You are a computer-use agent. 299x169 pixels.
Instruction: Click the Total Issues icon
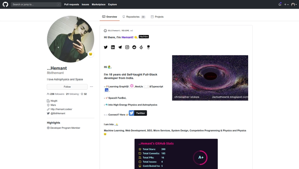pos(140,162)
